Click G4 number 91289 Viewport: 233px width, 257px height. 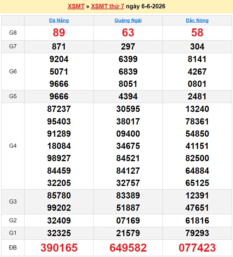pos(59,134)
